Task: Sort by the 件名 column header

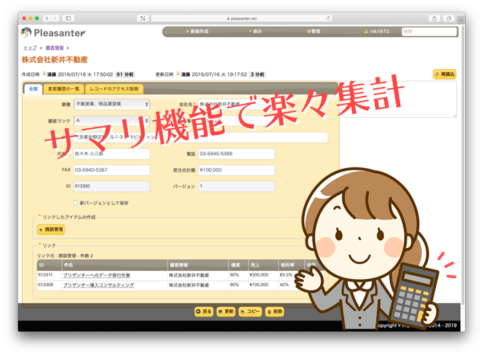Action: [x=115, y=265]
